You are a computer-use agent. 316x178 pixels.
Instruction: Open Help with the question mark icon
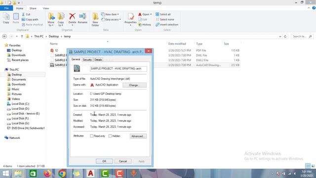click(314, 8)
